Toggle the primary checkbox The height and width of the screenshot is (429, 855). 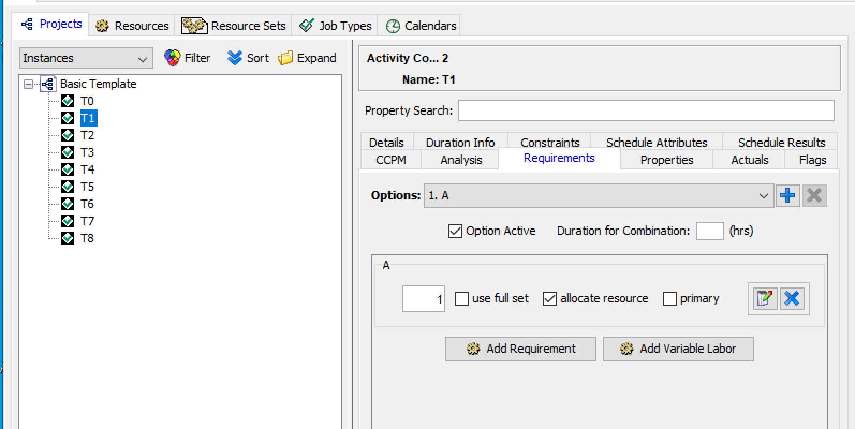pos(669,299)
